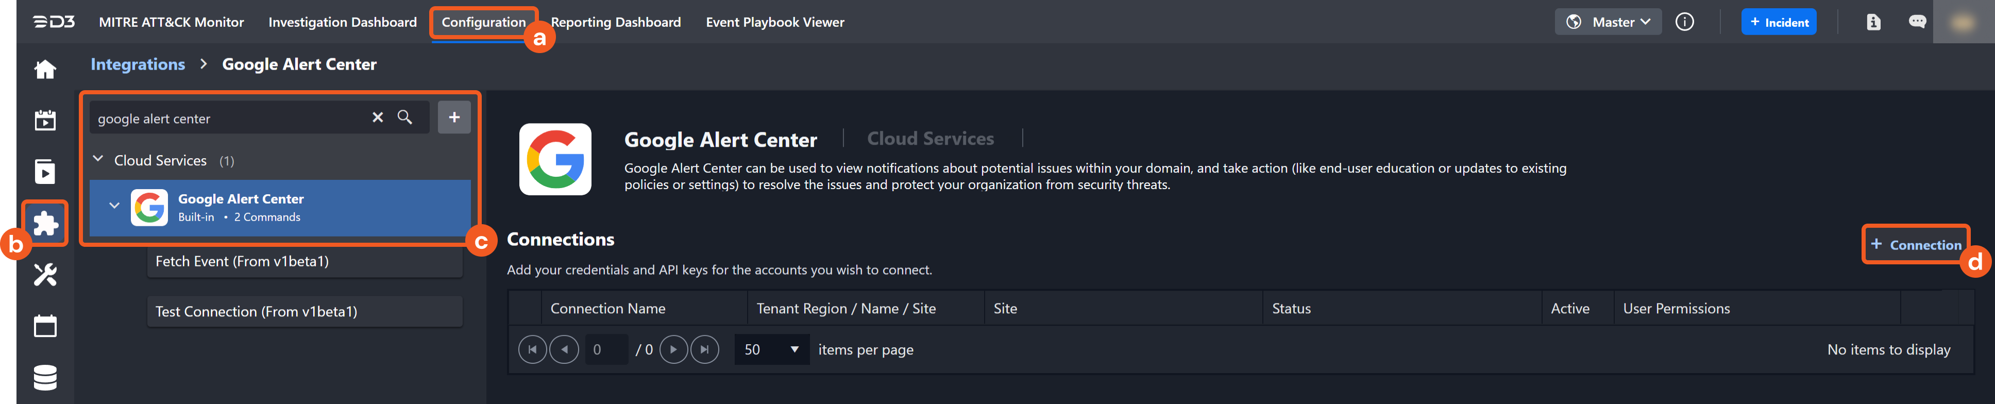1995x404 pixels.
Task: Click the home icon in the sidebar
Action: (45, 70)
